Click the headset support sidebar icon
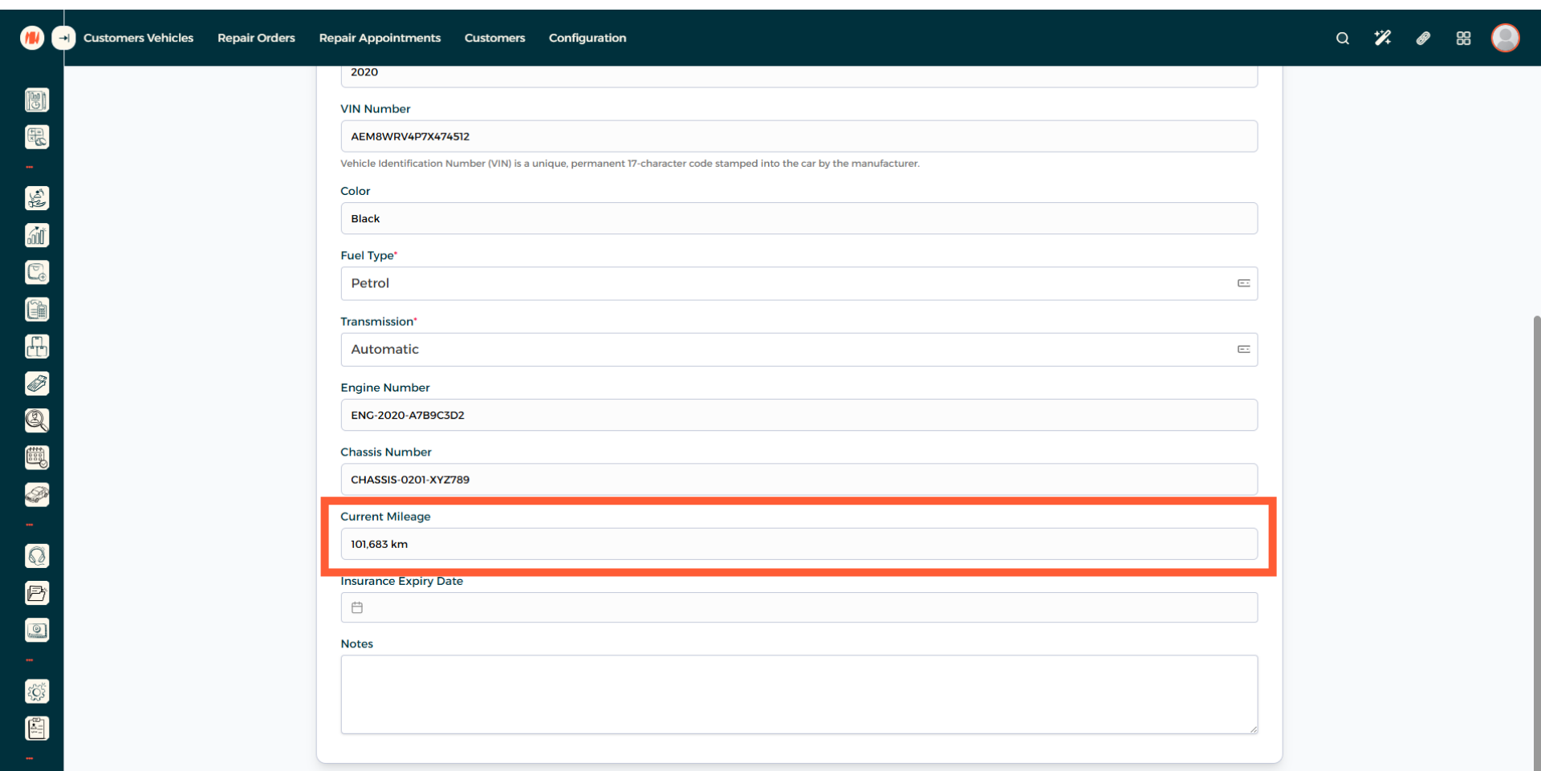This screenshot has width=1541, height=771. [x=37, y=556]
